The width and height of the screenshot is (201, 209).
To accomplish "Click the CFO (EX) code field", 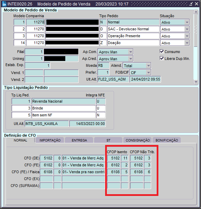I will pos(46,179).
